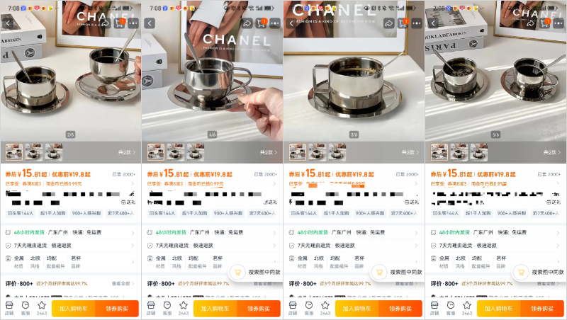Image resolution: width=567 pixels, height=320 pixels.
Task: Tap the 客服 chat icon on the 5/6 screen
Action: [x=451, y=309]
